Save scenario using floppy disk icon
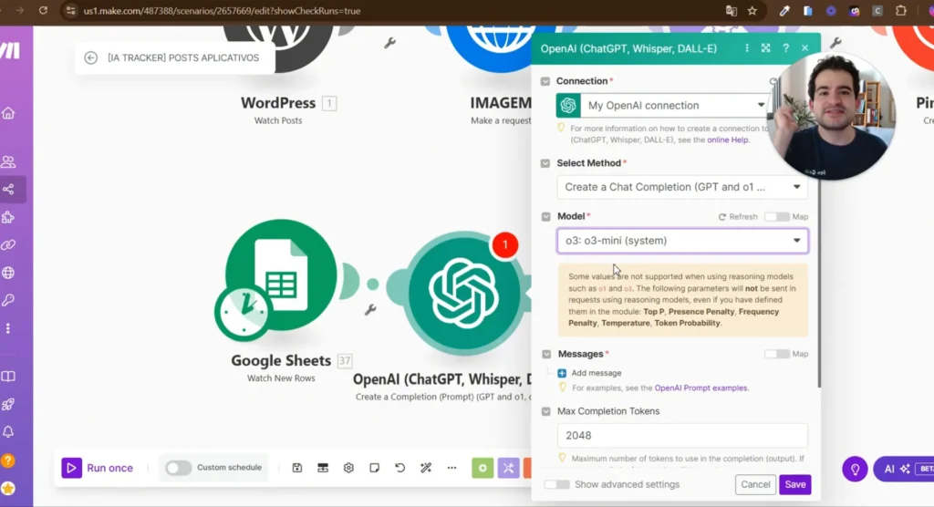Viewport: 934px width, 507px height. (297, 468)
